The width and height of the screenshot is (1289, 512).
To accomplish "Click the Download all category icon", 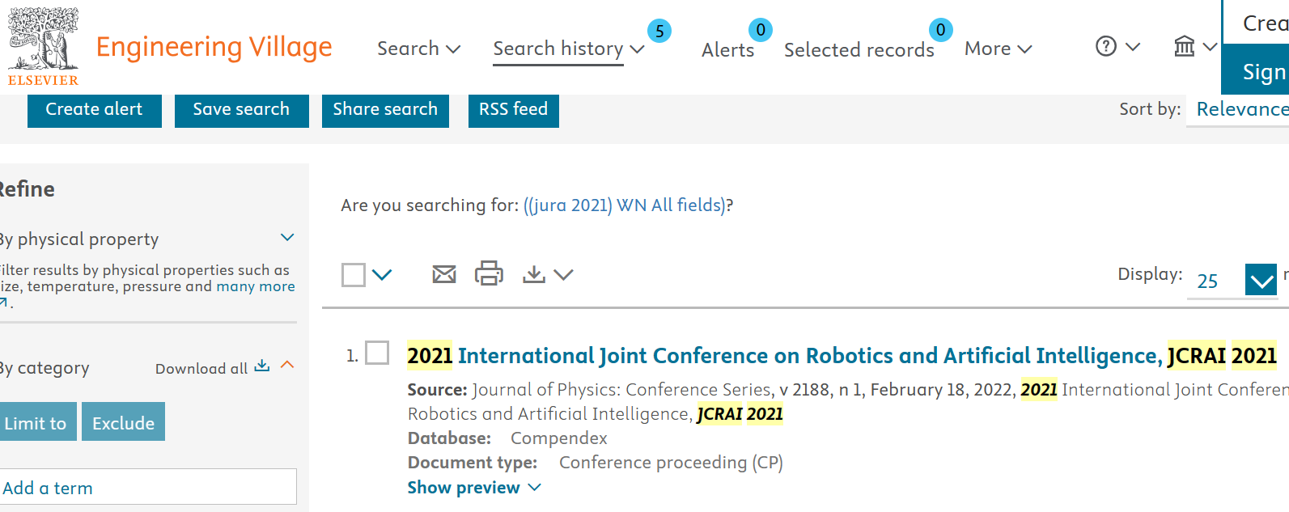I will 261,366.
